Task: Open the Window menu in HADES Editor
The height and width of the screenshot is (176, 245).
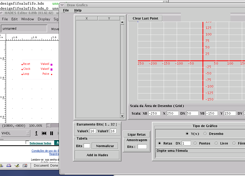Action: click(27, 19)
